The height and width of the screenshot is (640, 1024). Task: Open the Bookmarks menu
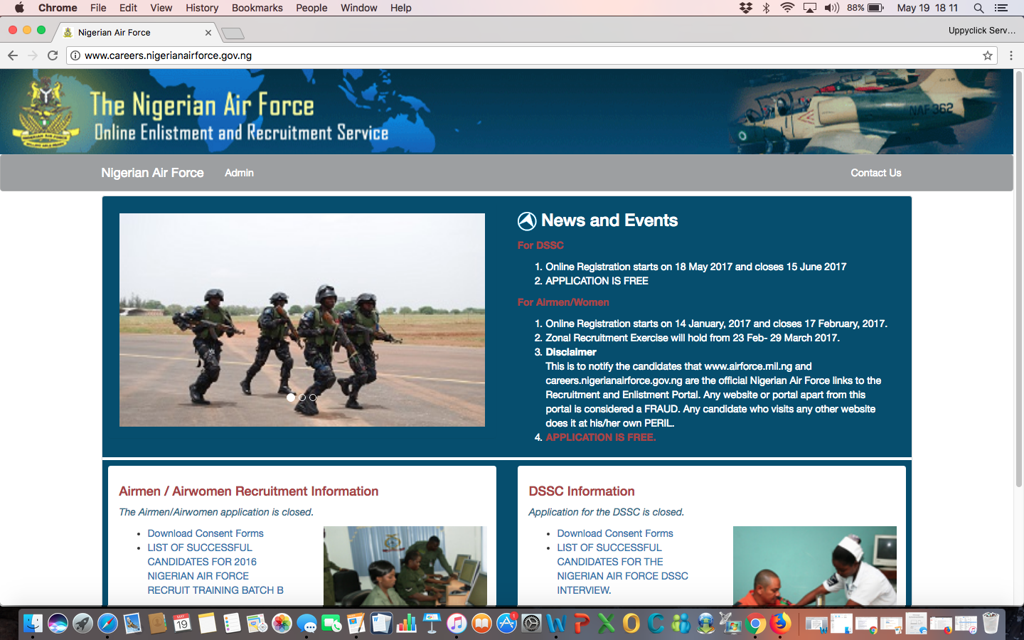[x=257, y=8]
